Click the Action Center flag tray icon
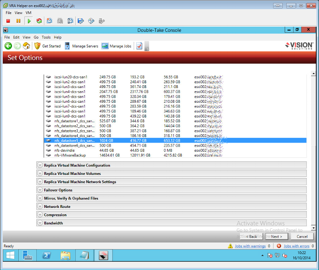The height and width of the screenshot is (270, 319). [x=270, y=255]
